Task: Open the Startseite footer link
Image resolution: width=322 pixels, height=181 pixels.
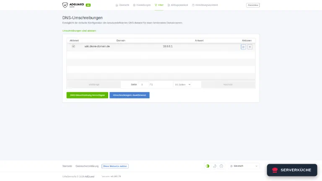Action: [67, 166]
